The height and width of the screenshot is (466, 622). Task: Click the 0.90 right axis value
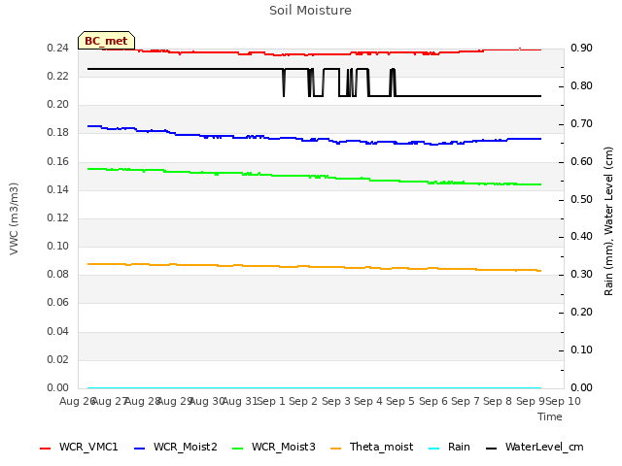(x=581, y=48)
